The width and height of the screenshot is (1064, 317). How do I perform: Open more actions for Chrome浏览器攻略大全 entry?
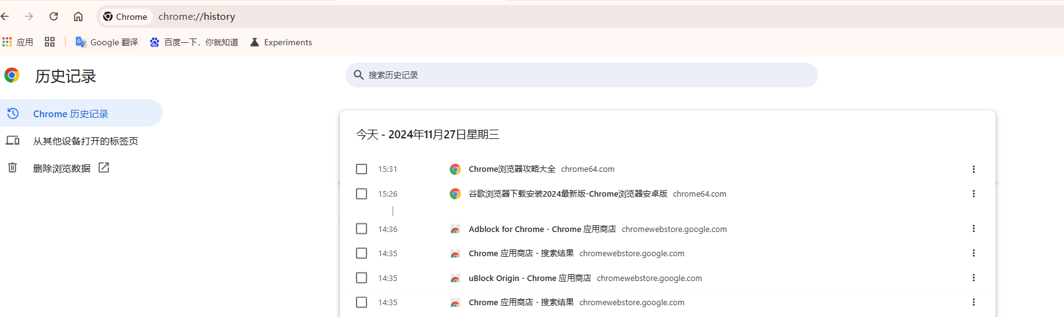tap(973, 169)
